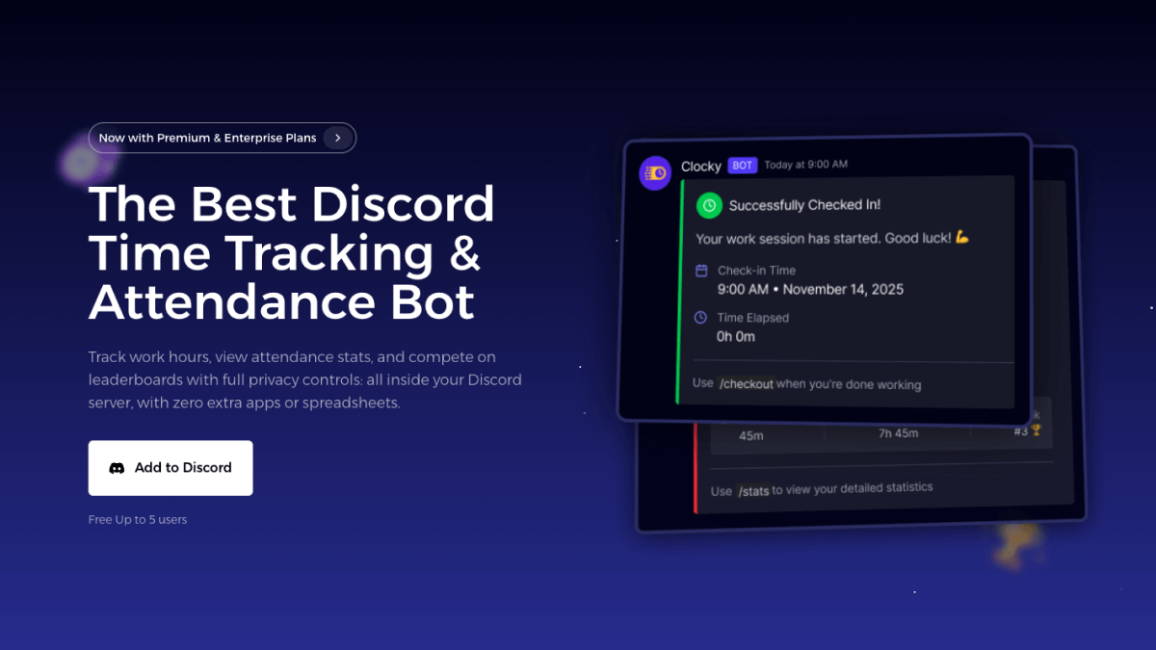
Task: Click the main headline 'The Best Discord' text
Action: (x=291, y=204)
